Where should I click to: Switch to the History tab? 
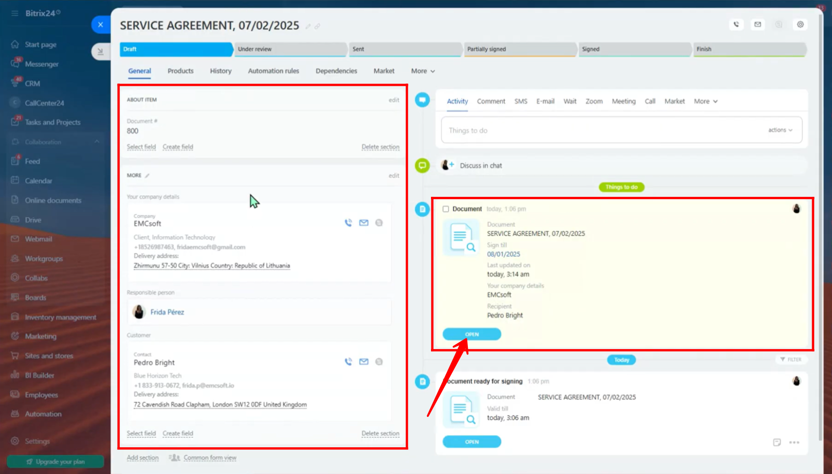[x=221, y=71]
